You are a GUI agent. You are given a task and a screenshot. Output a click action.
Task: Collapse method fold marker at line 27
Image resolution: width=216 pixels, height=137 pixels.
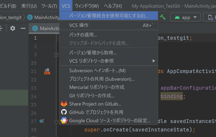[x=56, y=122]
